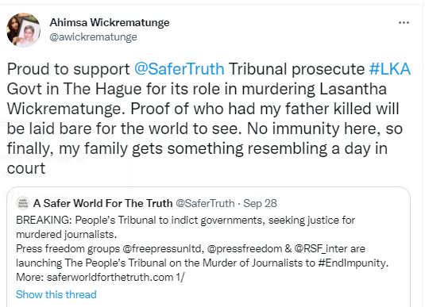Click the @pressfreedom mention
425x307 pixels.
point(244,248)
